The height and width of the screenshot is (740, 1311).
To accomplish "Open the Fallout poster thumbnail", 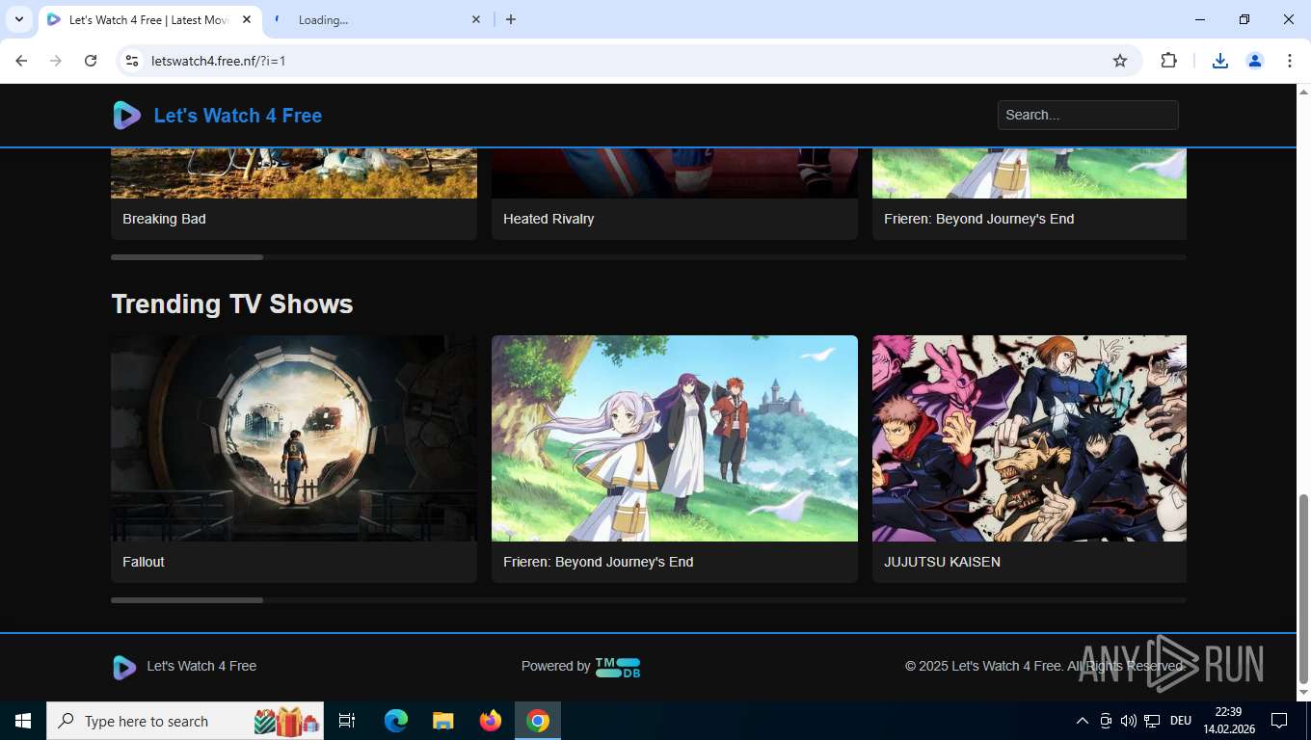I will pyautogui.click(x=294, y=438).
